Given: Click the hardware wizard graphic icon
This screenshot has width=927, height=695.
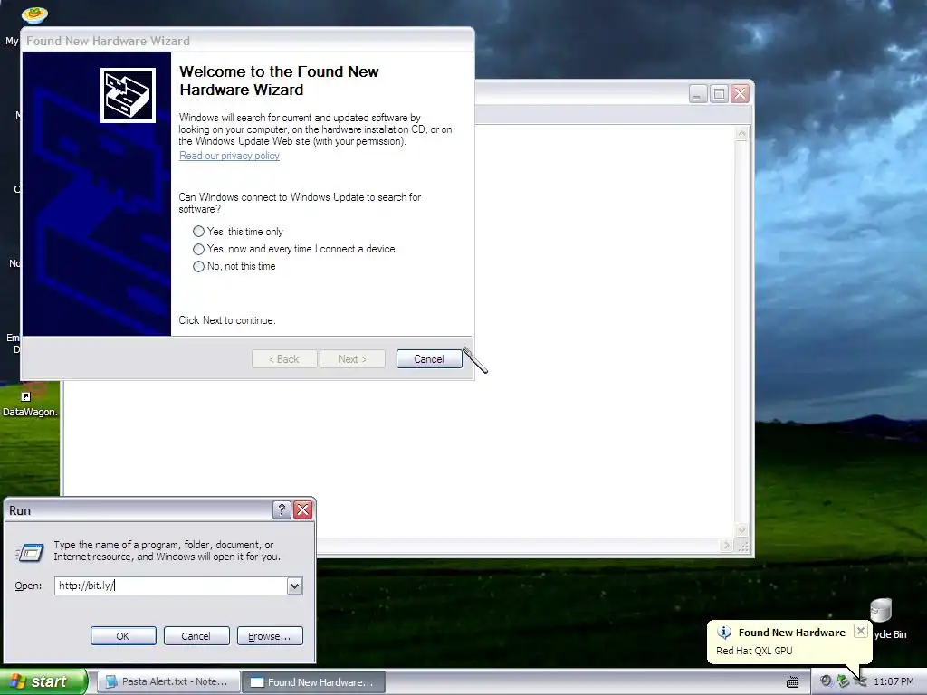Looking at the screenshot, I should pos(128,95).
